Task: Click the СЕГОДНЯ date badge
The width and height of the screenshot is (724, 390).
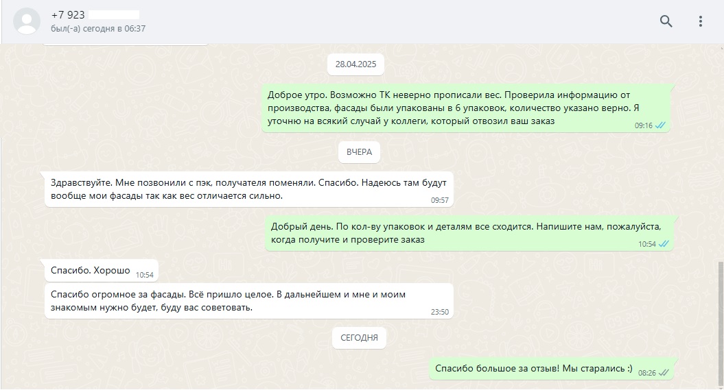Action: click(x=359, y=338)
